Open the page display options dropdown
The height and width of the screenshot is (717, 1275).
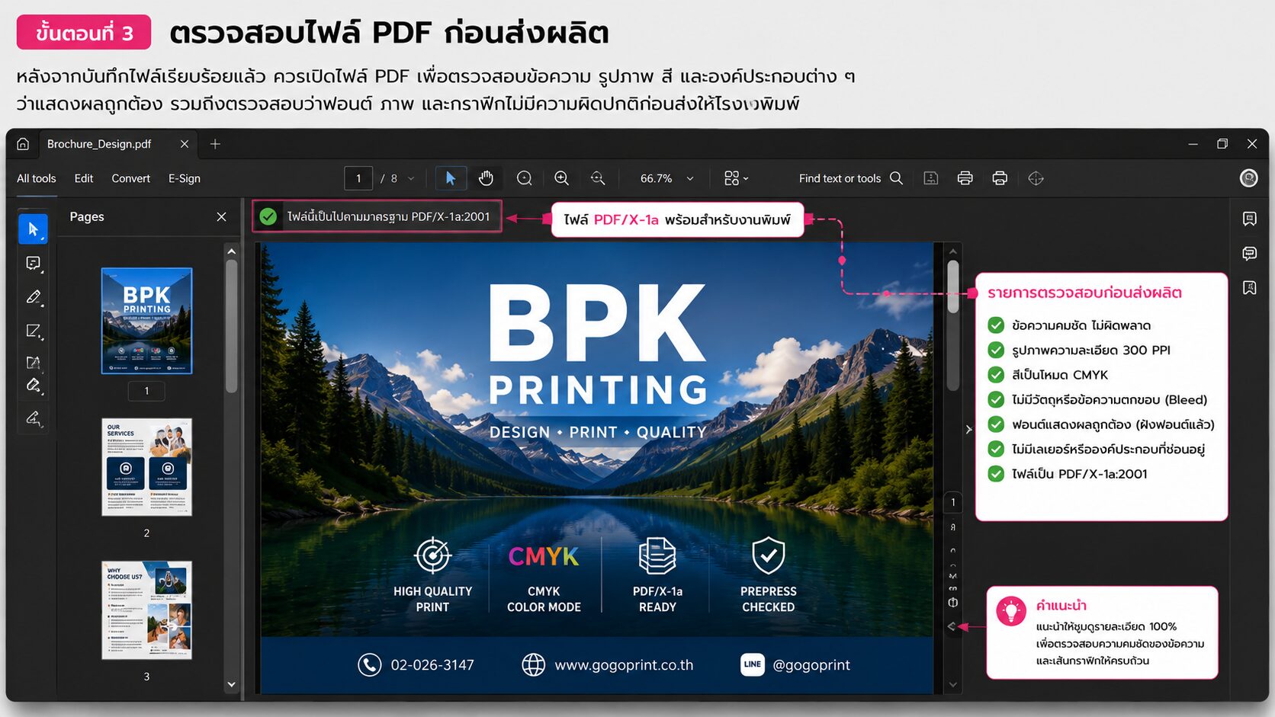736,178
